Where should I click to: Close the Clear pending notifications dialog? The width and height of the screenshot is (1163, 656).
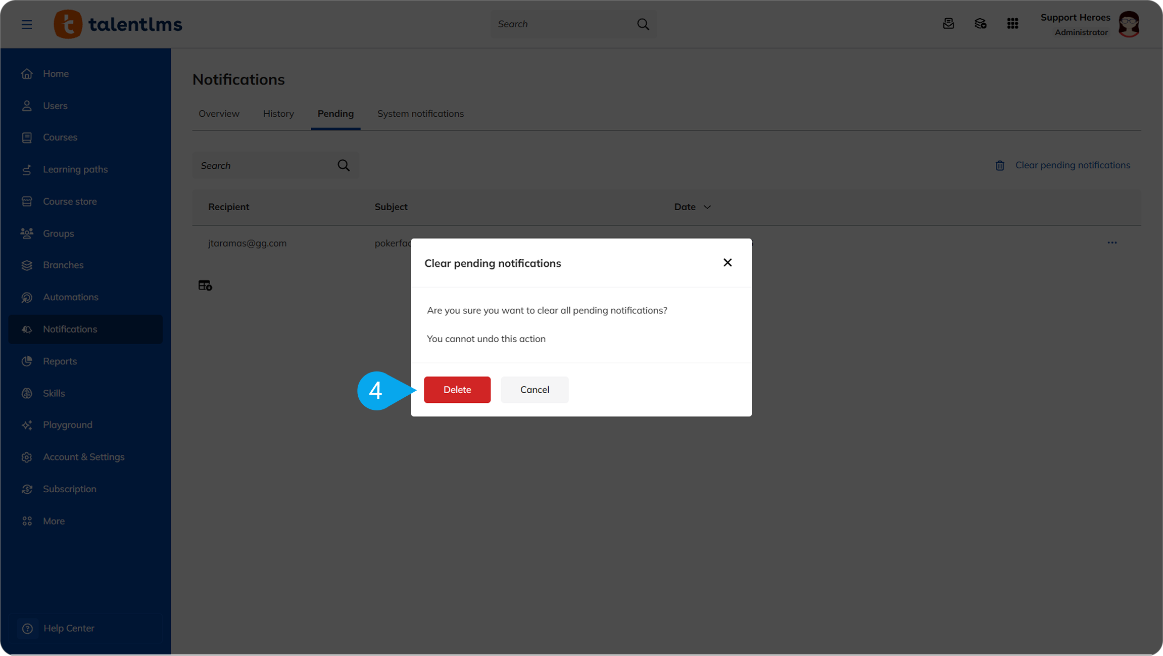click(728, 262)
